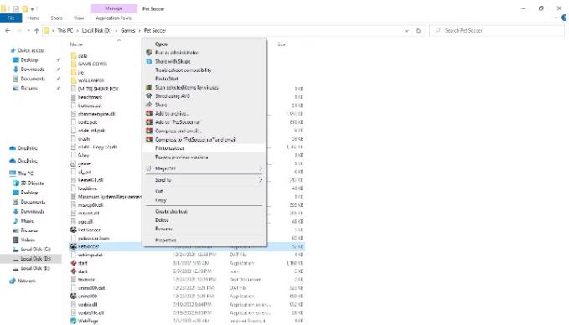Select Network in the navigation pane
Screen dimensions: 569x325
26,281
